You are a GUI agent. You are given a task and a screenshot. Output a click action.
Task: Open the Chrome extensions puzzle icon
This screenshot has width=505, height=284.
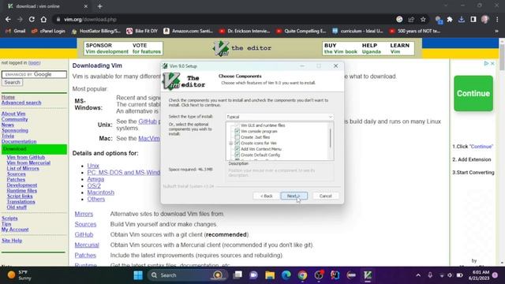click(x=450, y=19)
